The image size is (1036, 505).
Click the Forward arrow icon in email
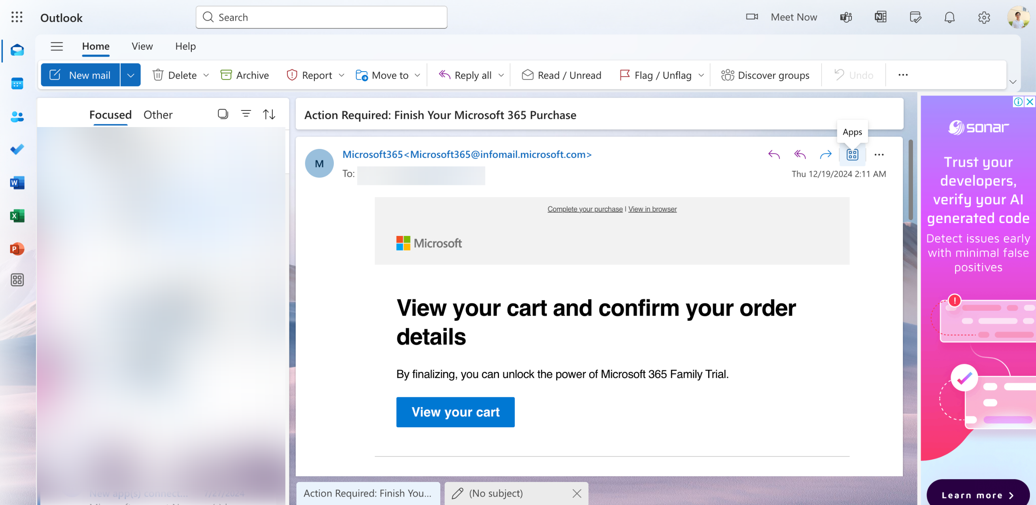pos(826,155)
